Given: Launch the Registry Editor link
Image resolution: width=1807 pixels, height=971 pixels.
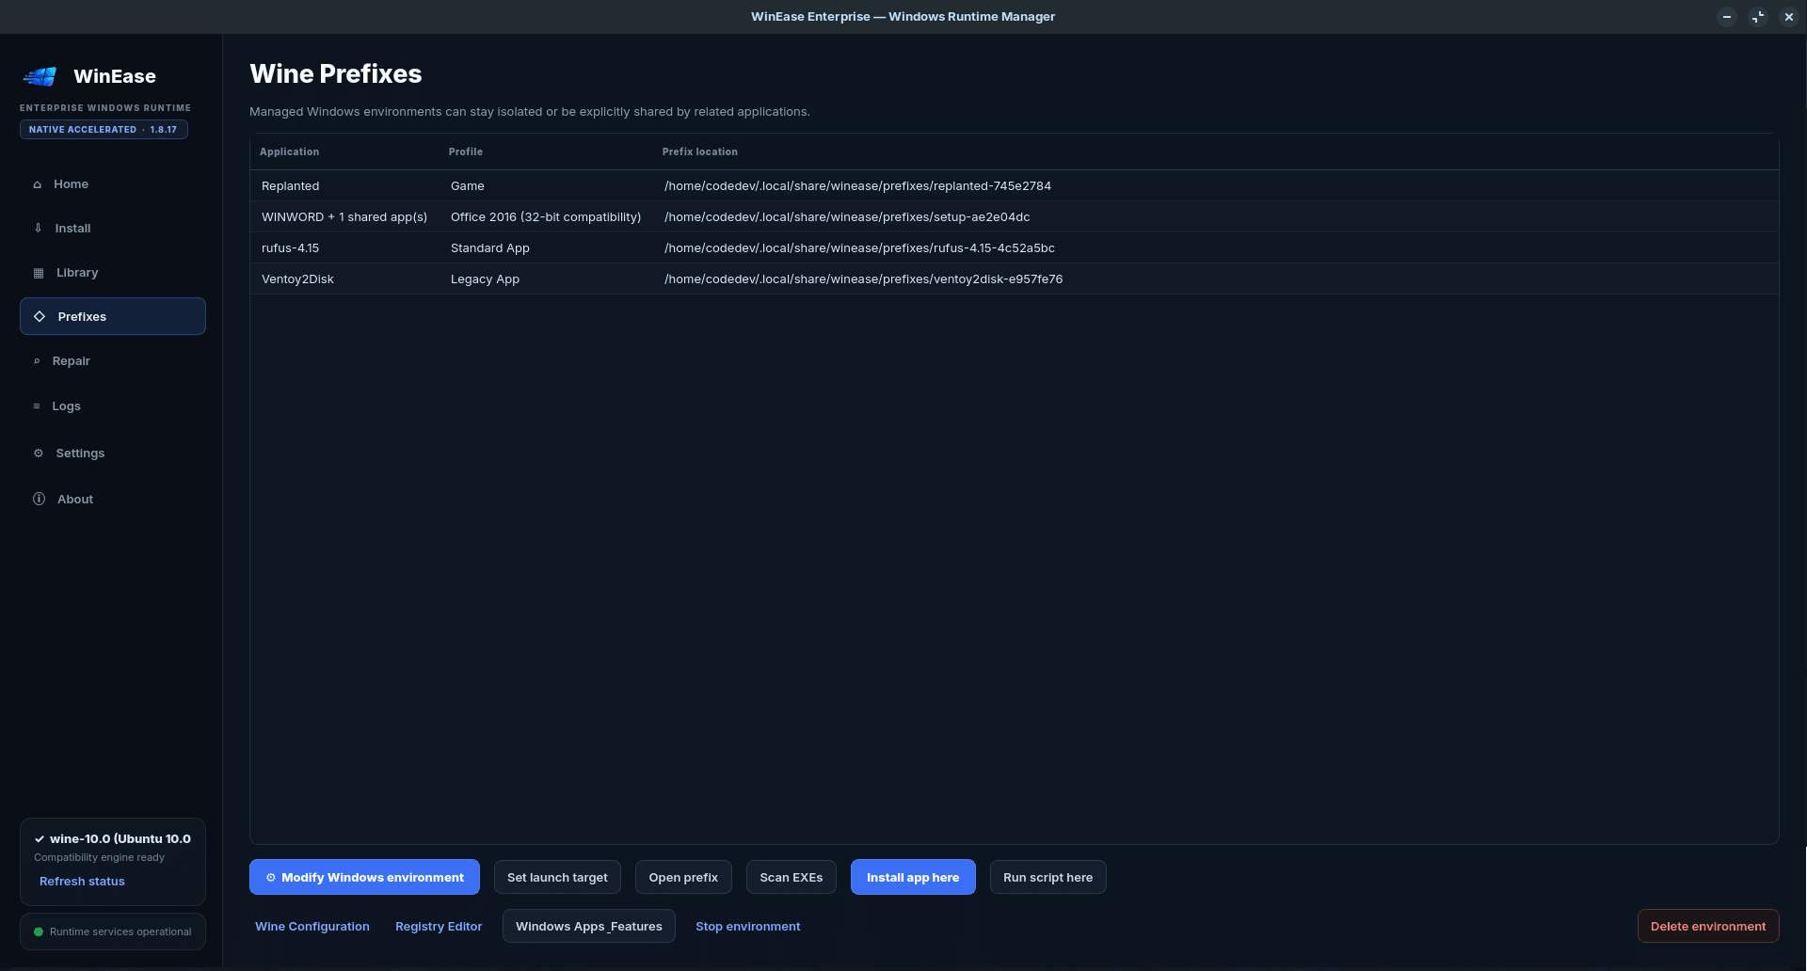Looking at the screenshot, I should pyautogui.click(x=439, y=927).
